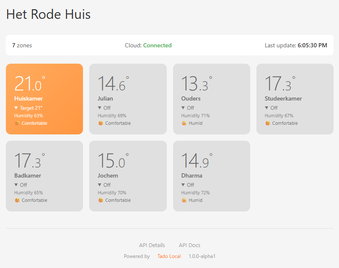
Task: Click the comfortable emoji in Huiskamer card
Action: pyautogui.click(x=17, y=123)
